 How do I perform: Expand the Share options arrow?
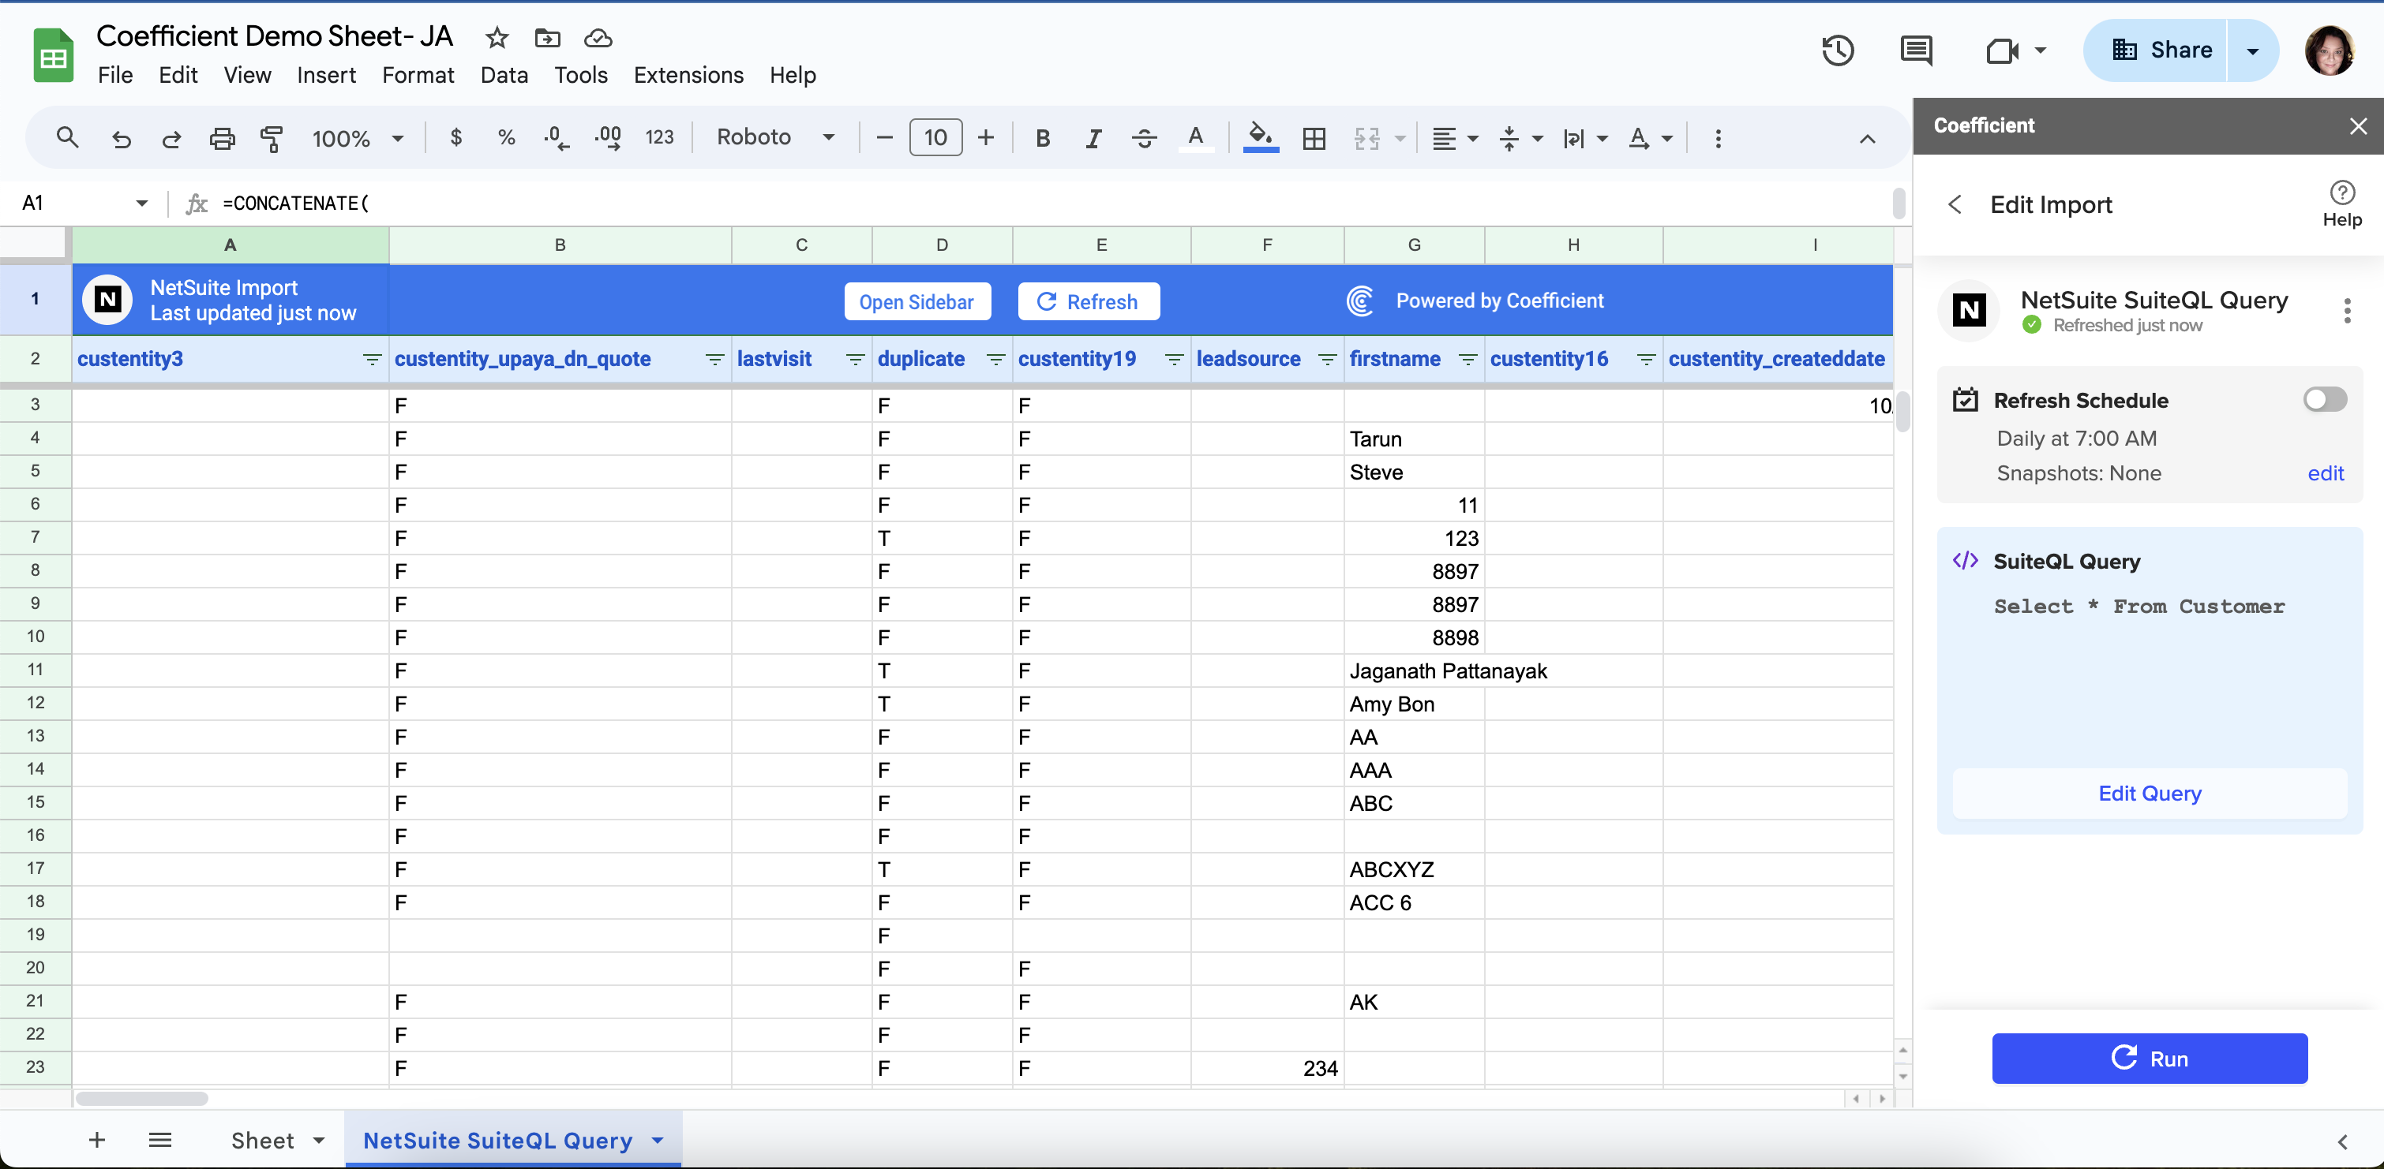click(2253, 50)
